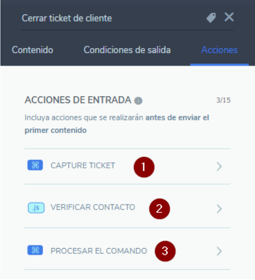The height and width of the screenshot is (280, 255).
Task: Switch to the Contenido tab
Action: [x=33, y=50]
